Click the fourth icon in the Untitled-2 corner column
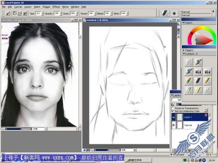 pos(179,33)
